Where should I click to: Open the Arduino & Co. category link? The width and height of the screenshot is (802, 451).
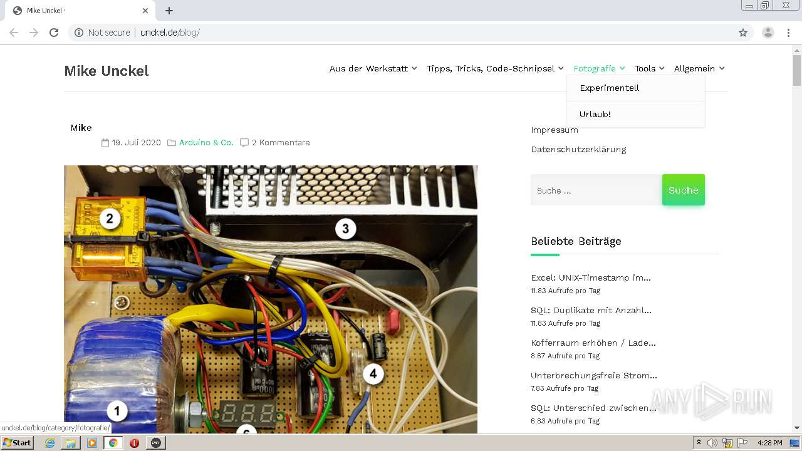click(x=206, y=143)
